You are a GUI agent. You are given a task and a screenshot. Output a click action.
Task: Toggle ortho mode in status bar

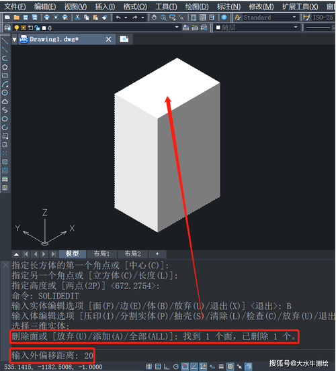pos(167,366)
